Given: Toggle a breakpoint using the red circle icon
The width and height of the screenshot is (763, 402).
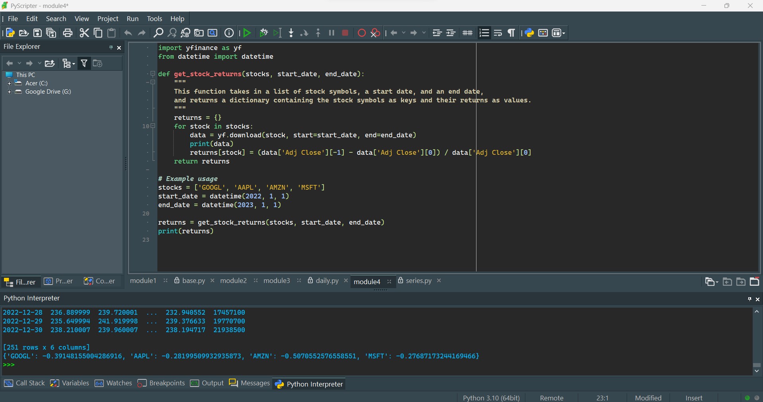Looking at the screenshot, I should point(362,33).
